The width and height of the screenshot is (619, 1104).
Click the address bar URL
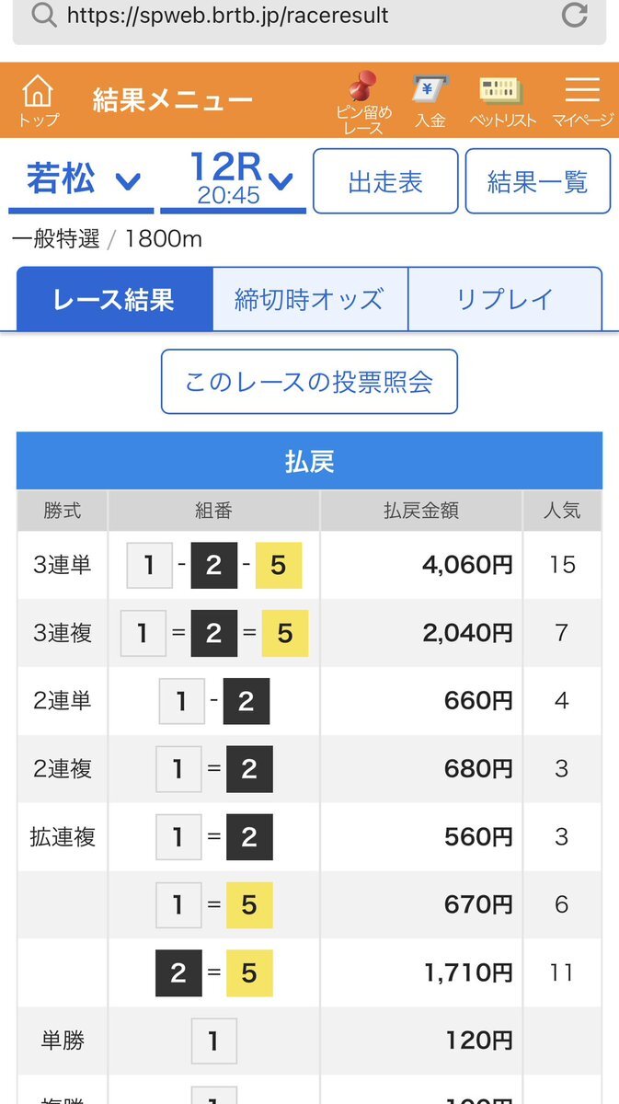[227, 16]
